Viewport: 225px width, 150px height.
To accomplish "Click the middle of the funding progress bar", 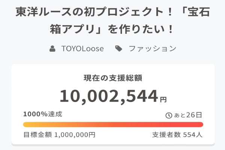I will click(112, 124).
